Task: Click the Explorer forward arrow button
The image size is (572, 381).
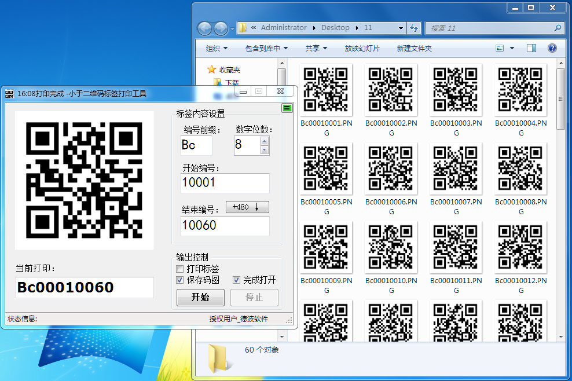Action: (221, 28)
